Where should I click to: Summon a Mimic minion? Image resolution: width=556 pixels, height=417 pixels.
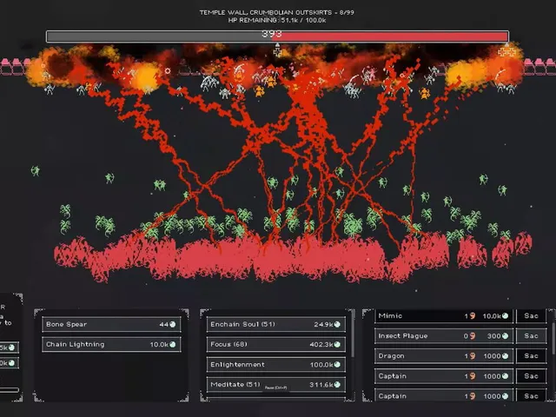point(444,315)
